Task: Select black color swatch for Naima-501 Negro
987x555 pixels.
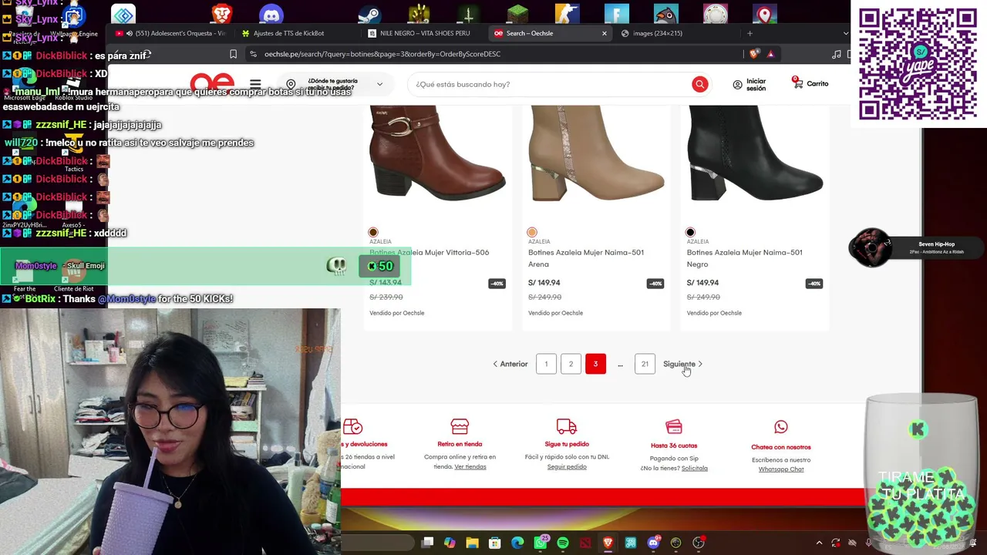Action: tap(690, 232)
